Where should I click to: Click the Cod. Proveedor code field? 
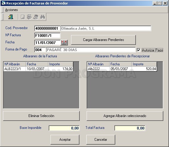(47, 29)
